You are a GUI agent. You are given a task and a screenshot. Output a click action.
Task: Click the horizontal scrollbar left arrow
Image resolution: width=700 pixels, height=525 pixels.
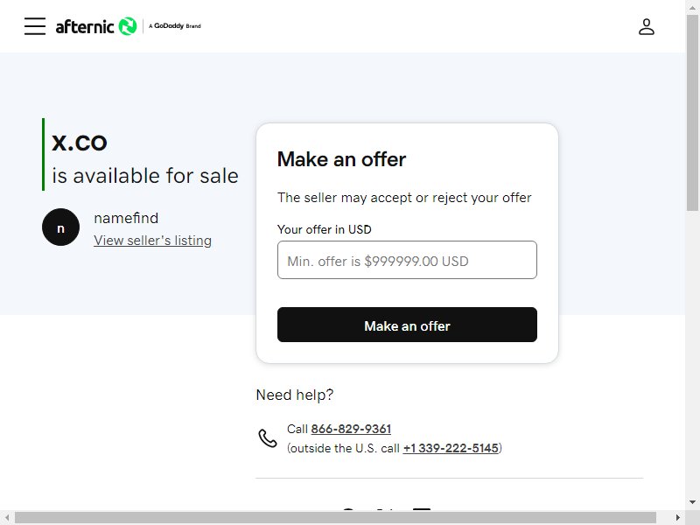tap(7, 517)
